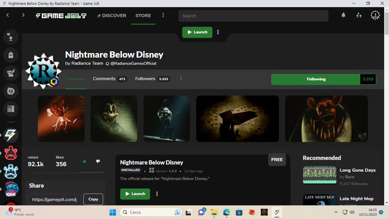
Task: Open the game library sidebar icon
Action: pos(11,109)
